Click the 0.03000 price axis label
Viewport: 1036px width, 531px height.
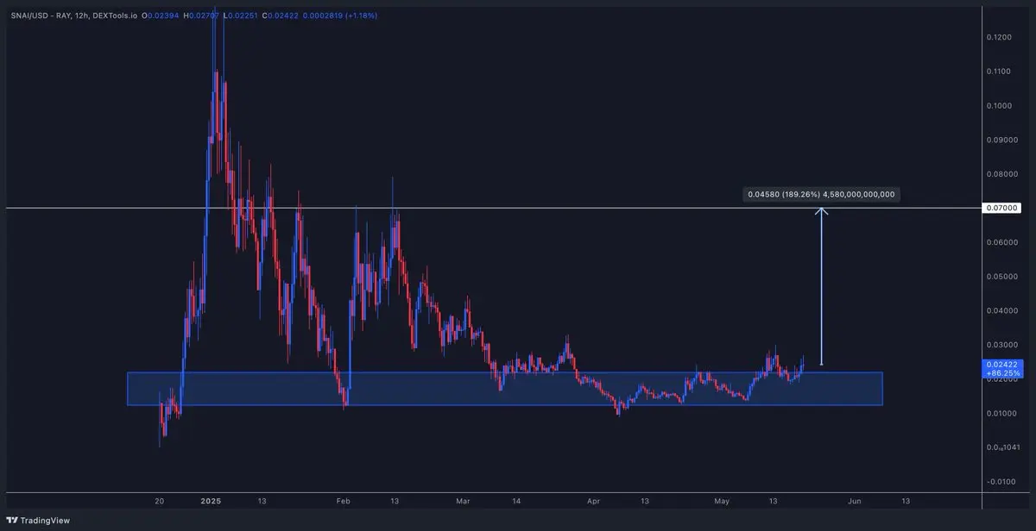tap(1001, 345)
